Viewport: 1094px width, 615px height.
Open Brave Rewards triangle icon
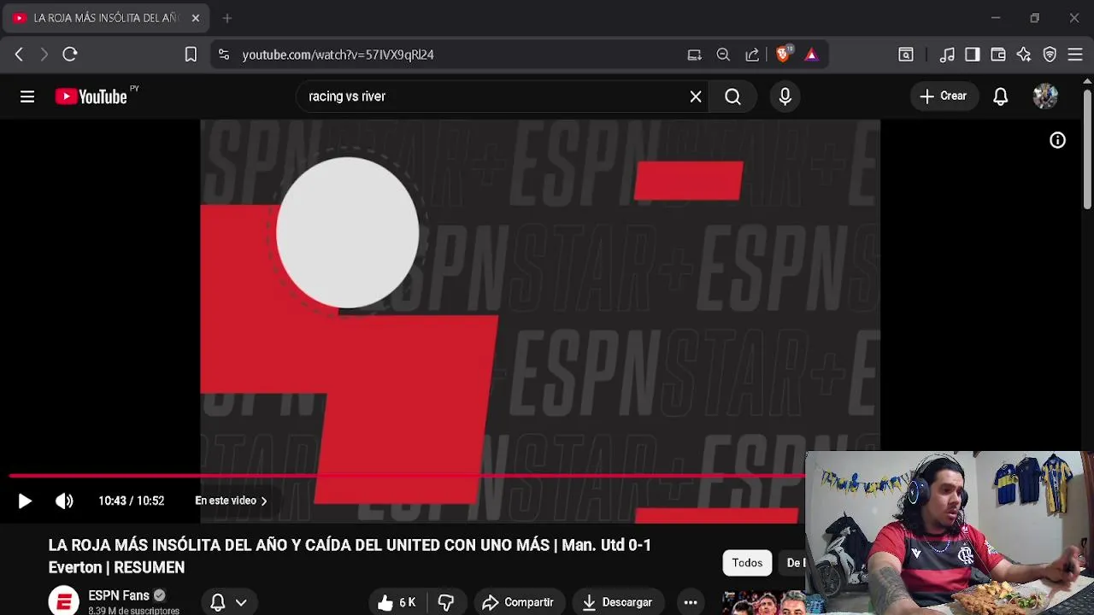(811, 55)
